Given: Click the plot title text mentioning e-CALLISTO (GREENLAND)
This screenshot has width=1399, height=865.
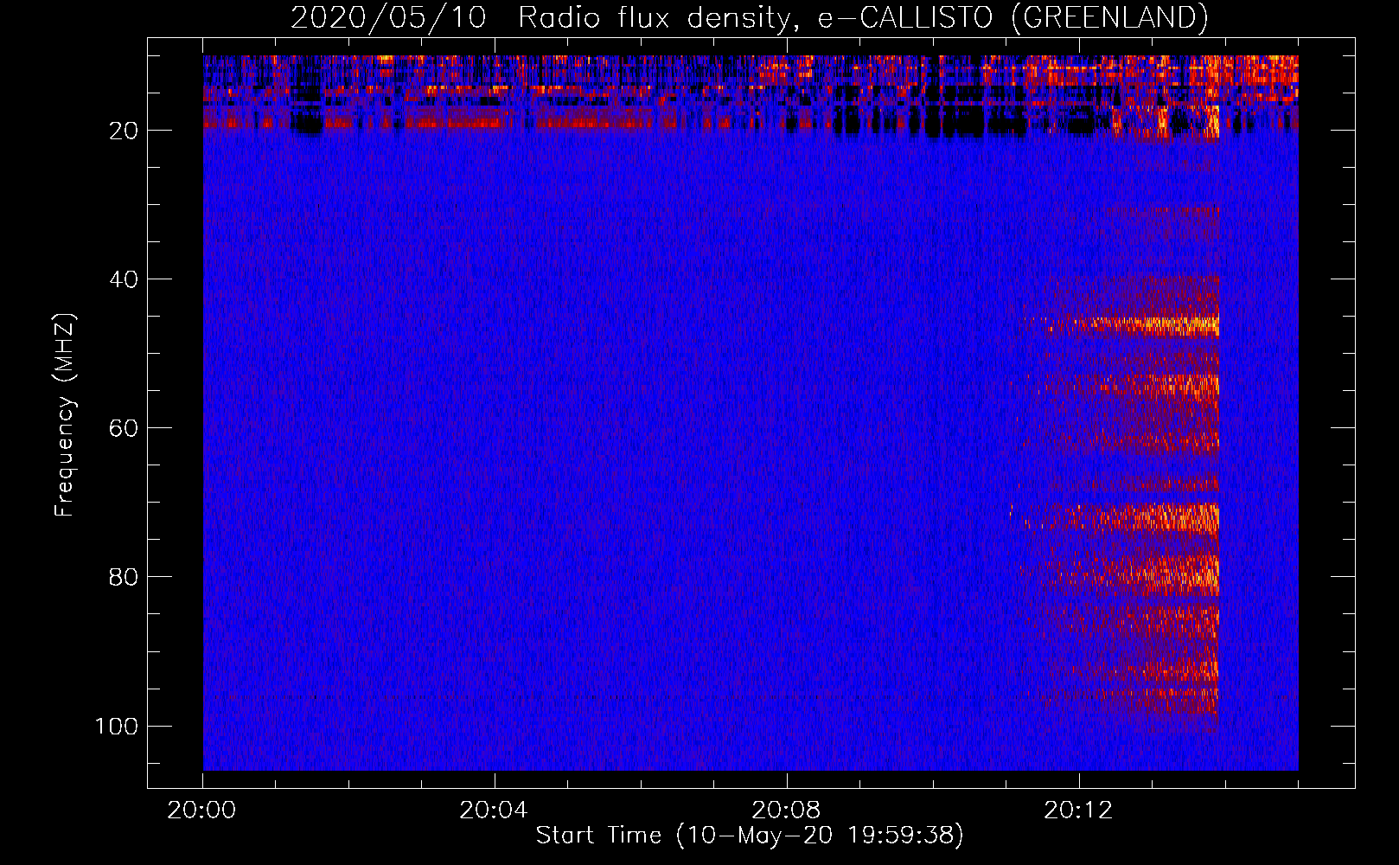Looking at the screenshot, I should [x=749, y=17].
